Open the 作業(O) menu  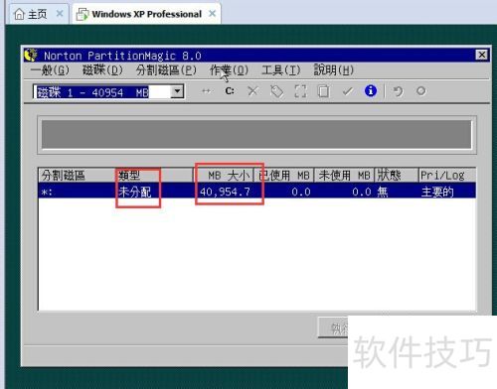[x=229, y=70]
